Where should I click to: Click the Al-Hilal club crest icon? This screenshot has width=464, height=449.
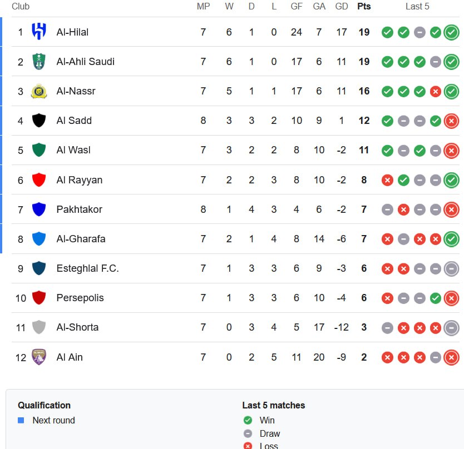point(38,32)
